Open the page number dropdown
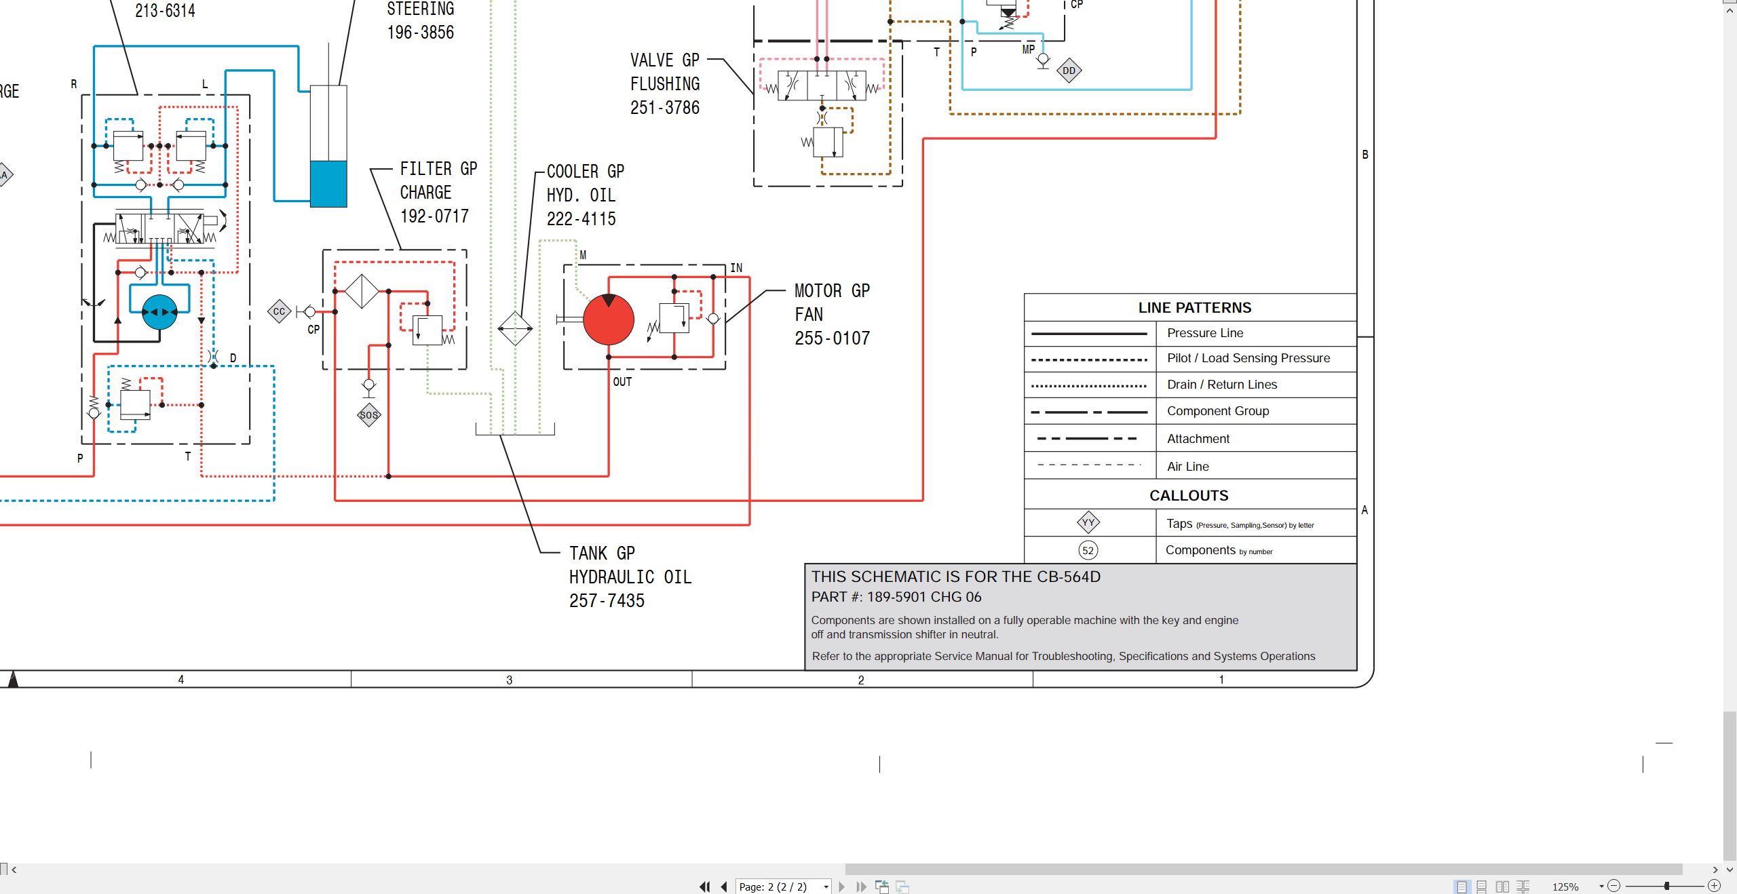1737x894 pixels. tap(826, 887)
